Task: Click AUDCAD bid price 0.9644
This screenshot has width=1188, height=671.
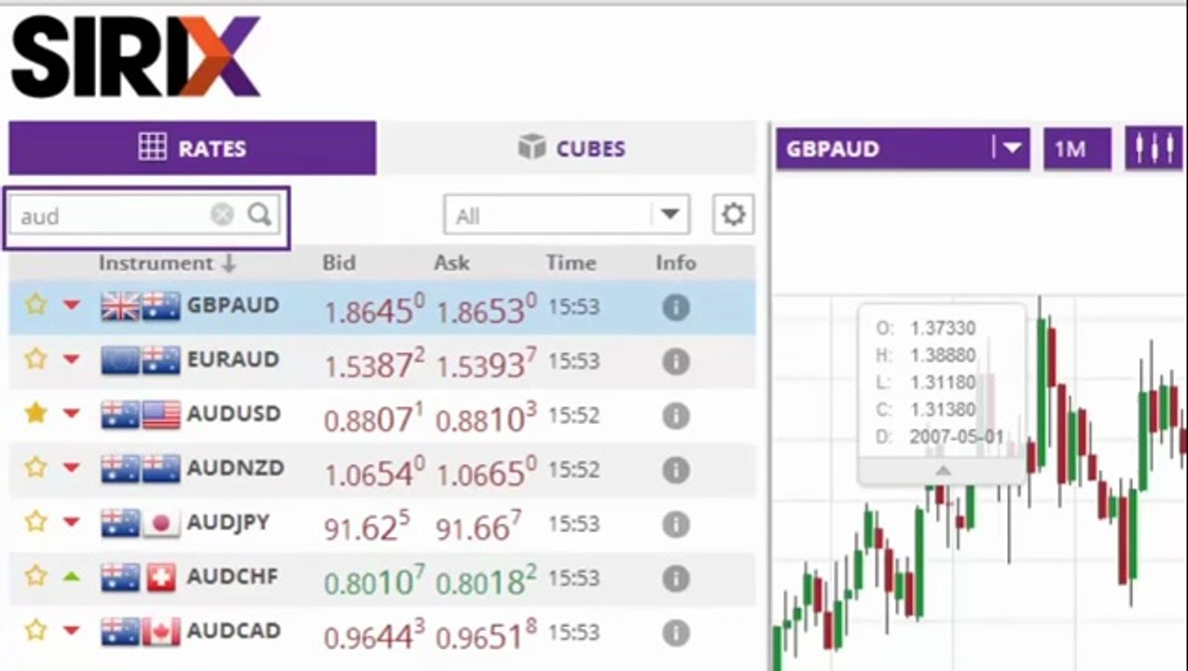Action: pos(374,636)
